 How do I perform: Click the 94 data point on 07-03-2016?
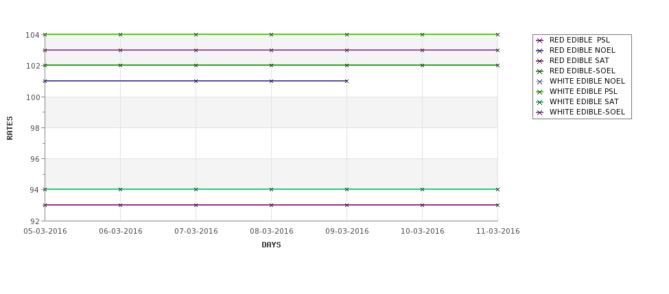196,189
